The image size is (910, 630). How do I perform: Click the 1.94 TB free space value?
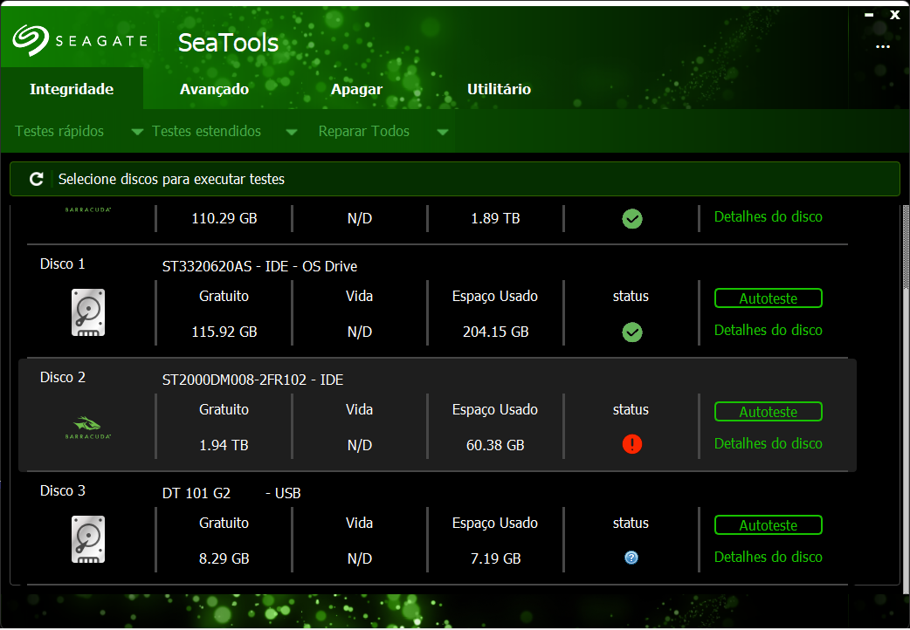click(x=224, y=445)
